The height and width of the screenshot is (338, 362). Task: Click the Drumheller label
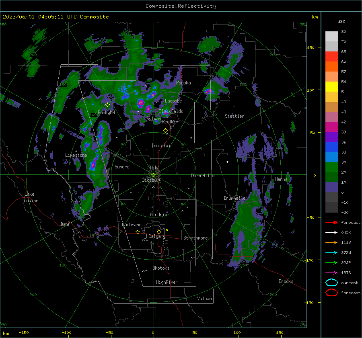coord(235,198)
